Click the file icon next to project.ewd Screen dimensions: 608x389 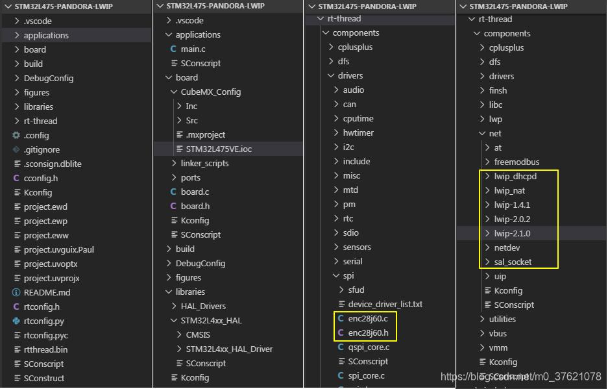[x=17, y=207]
